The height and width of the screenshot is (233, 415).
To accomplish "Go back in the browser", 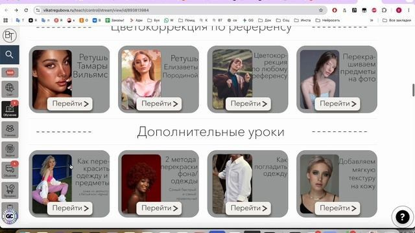I will pos(6,10).
